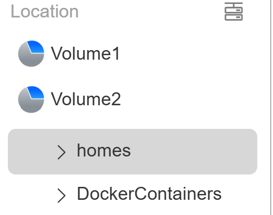Click blank space after the Volume2 name

[187, 99]
